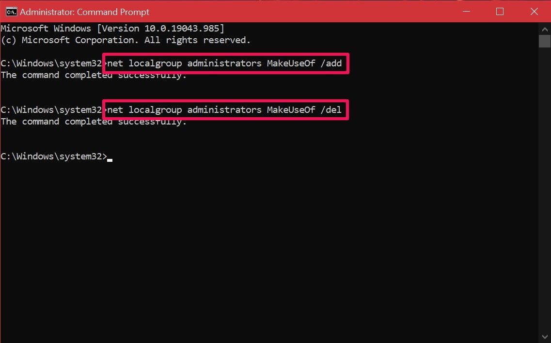Click the blinking cursor at the last prompt
Screen dimensions: 551x343
[110, 158]
